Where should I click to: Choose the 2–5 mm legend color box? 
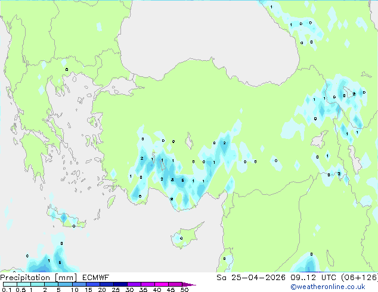[51, 284]
